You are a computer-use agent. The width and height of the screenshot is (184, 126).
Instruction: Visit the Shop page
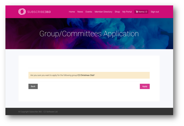tap(117, 12)
